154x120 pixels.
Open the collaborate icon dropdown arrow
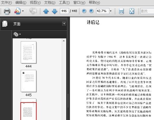pos(23,11)
